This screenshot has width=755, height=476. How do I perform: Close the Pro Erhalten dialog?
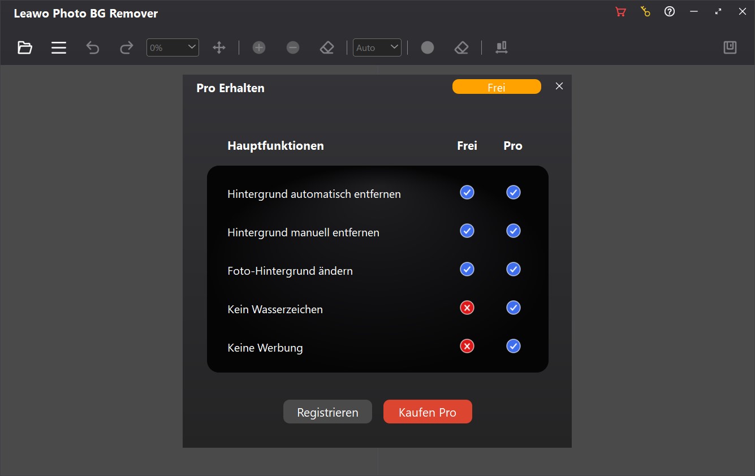tap(559, 86)
